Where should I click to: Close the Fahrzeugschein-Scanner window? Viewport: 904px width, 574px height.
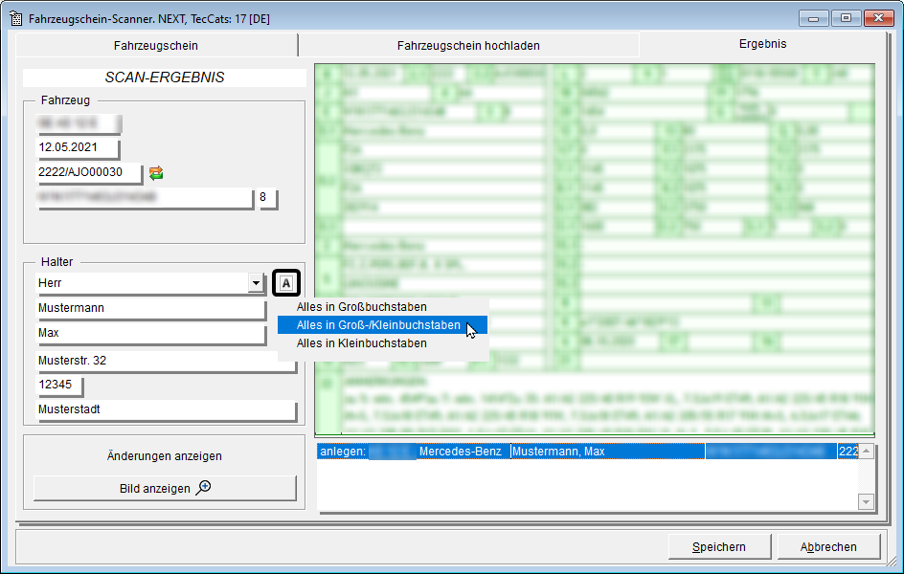pyautogui.click(x=879, y=18)
